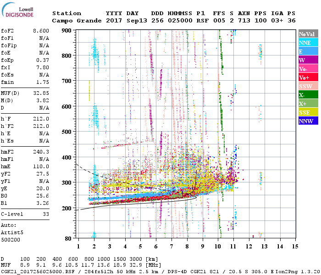Click the D 3000 km table value
321x275 pixels.
[136, 259]
